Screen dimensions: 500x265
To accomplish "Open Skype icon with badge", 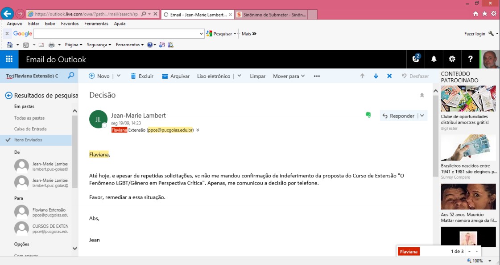I will tap(416, 59).
